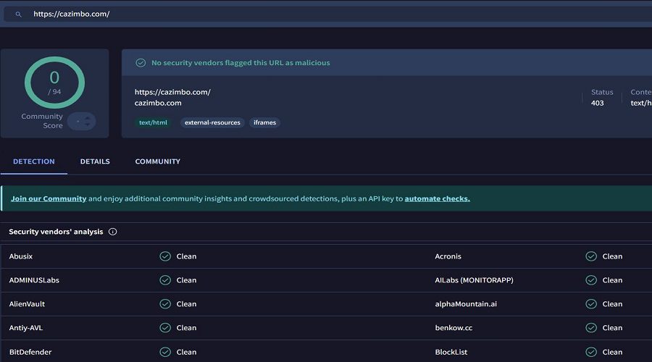Click the info icon next to Security vendors' analysis
652x362 pixels.
pos(113,232)
